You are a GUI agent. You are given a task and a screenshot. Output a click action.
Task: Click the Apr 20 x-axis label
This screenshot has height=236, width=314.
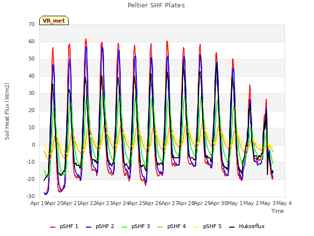[55, 203]
